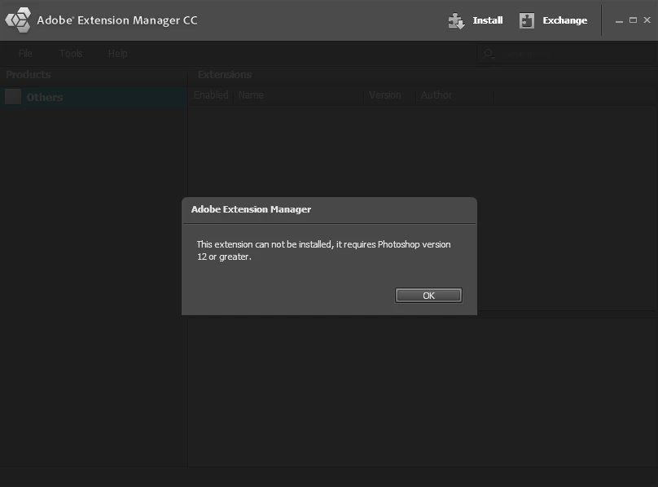Click the error message about Photoshop version
Screen dimensions: 658x487
[x=323, y=250]
